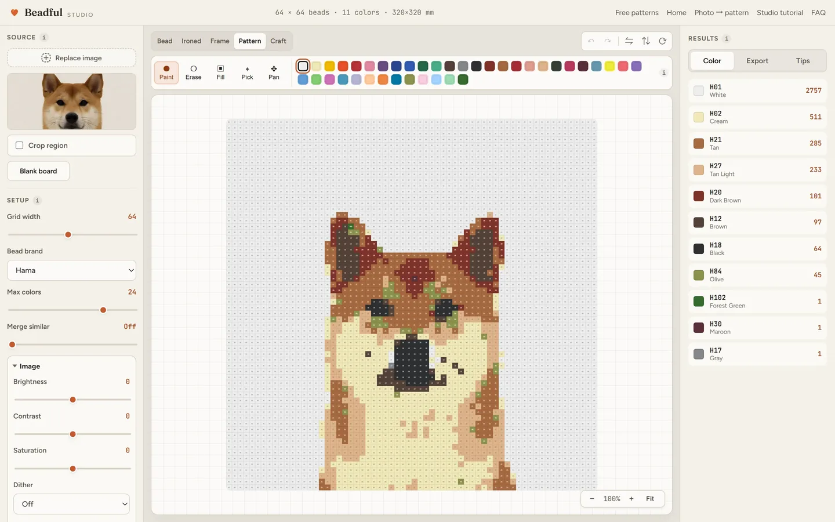Click the redo arrow icon
The width and height of the screenshot is (835, 522).
pyautogui.click(x=608, y=41)
